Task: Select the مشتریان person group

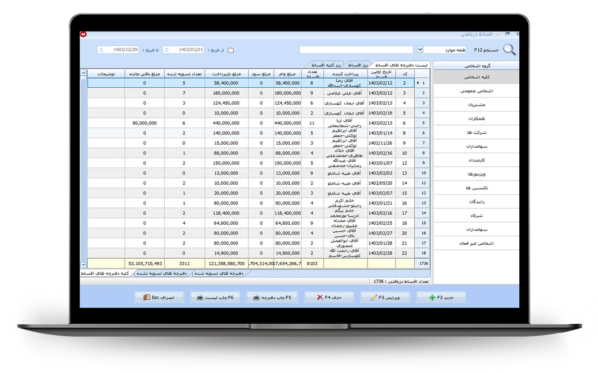Action: coord(476,105)
